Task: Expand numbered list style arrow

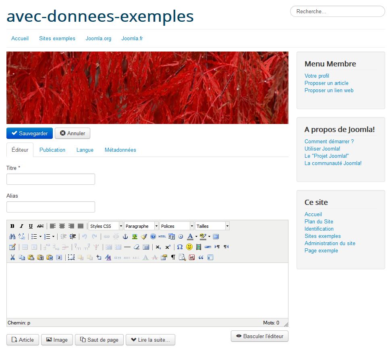Action: point(53,237)
